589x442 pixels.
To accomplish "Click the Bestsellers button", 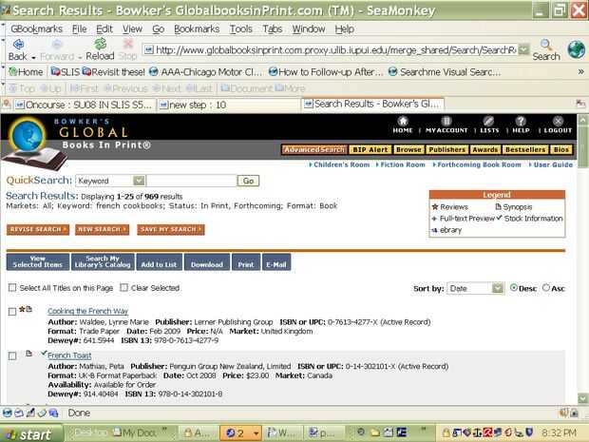I will click(525, 149).
